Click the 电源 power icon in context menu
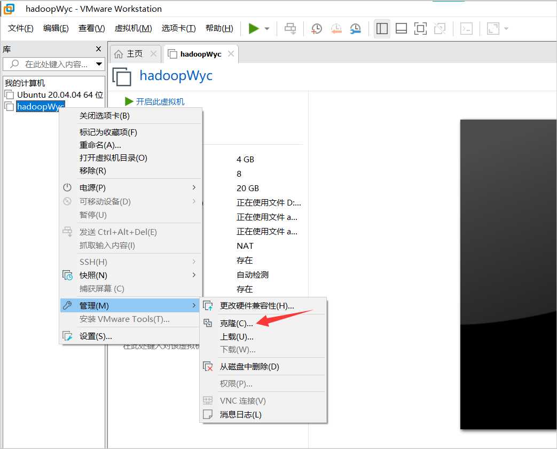 tap(67, 187)
